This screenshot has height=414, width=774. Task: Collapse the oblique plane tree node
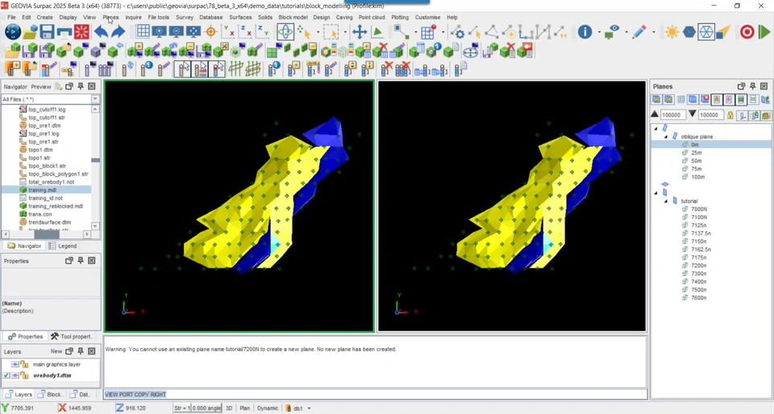click(665, 136)
